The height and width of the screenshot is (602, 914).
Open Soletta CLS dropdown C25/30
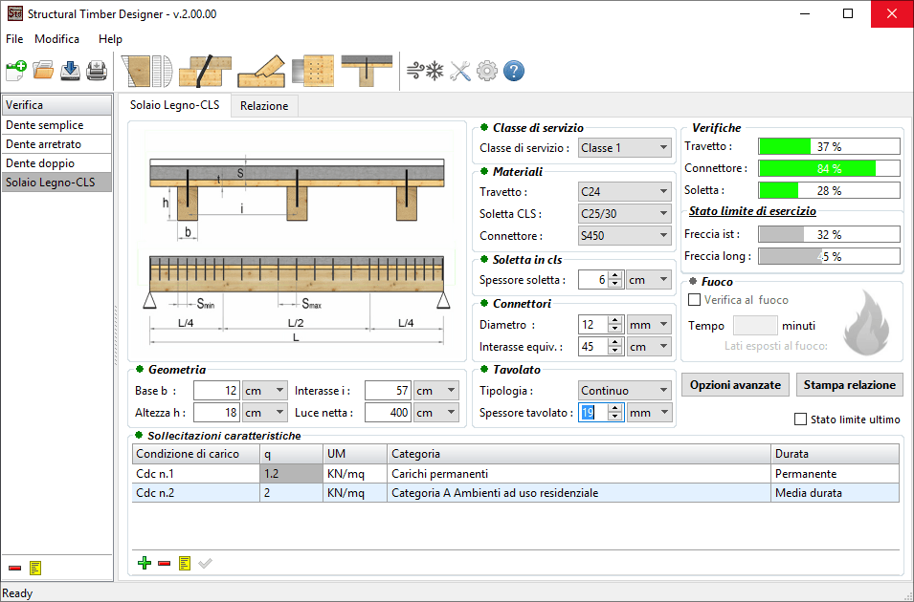pyautogui.click(x=624, y=214)
